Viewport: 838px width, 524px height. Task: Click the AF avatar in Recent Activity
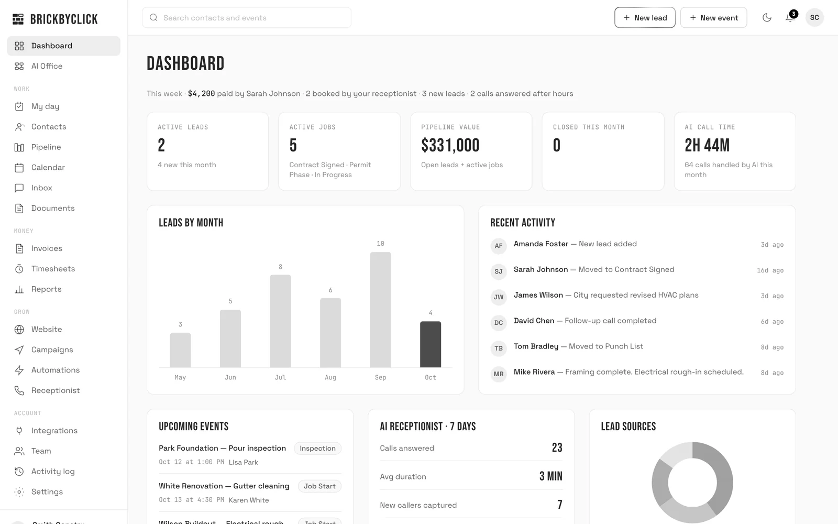(x=499, y=246)
